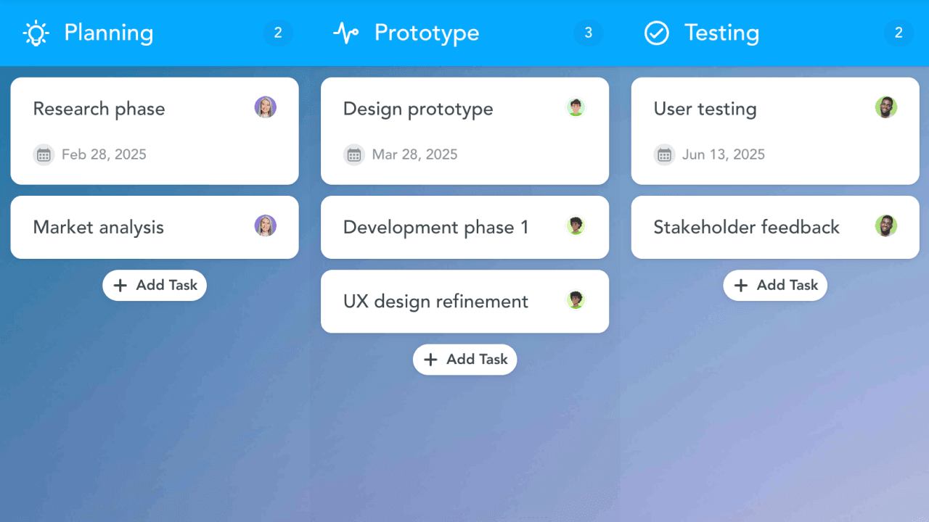Screen dimensions: 929x522
Task: Click the Testing checkmark circle icon
Action: click(657, 33)
